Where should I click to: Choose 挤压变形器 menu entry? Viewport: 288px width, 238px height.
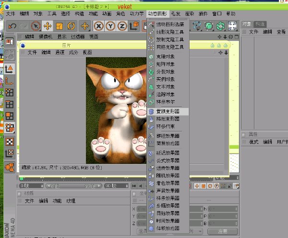click(x=168, y=119)
